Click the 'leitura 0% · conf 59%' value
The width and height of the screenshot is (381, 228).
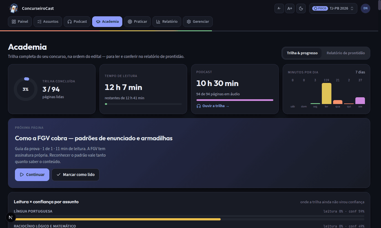click(344, 211)
